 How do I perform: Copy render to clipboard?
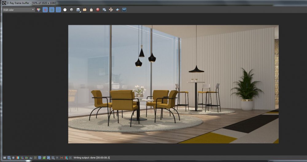91,10
